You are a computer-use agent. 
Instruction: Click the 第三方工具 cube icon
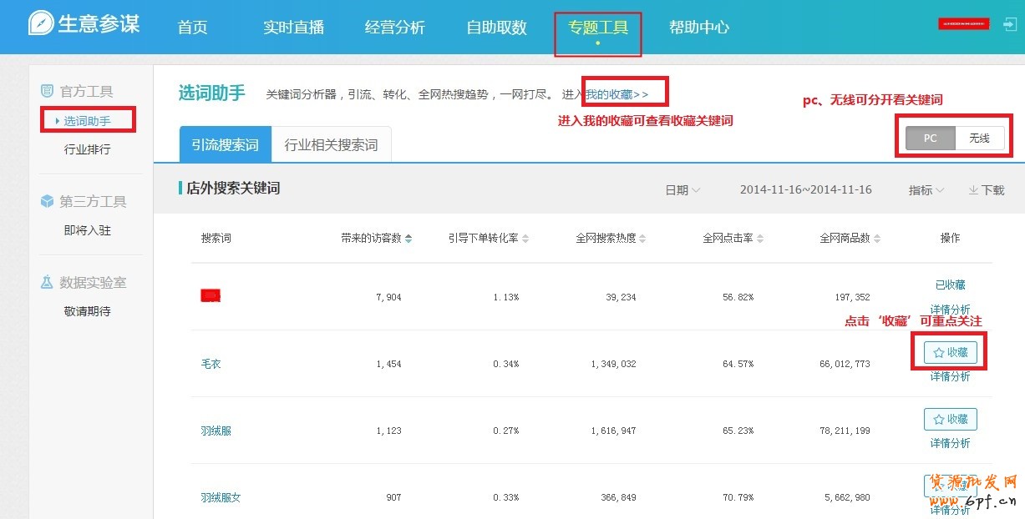[47, 201]
